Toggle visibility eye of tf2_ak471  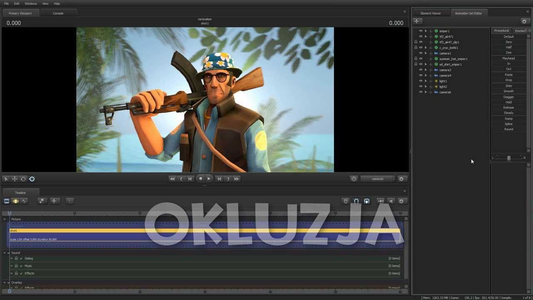pos(421,36)
